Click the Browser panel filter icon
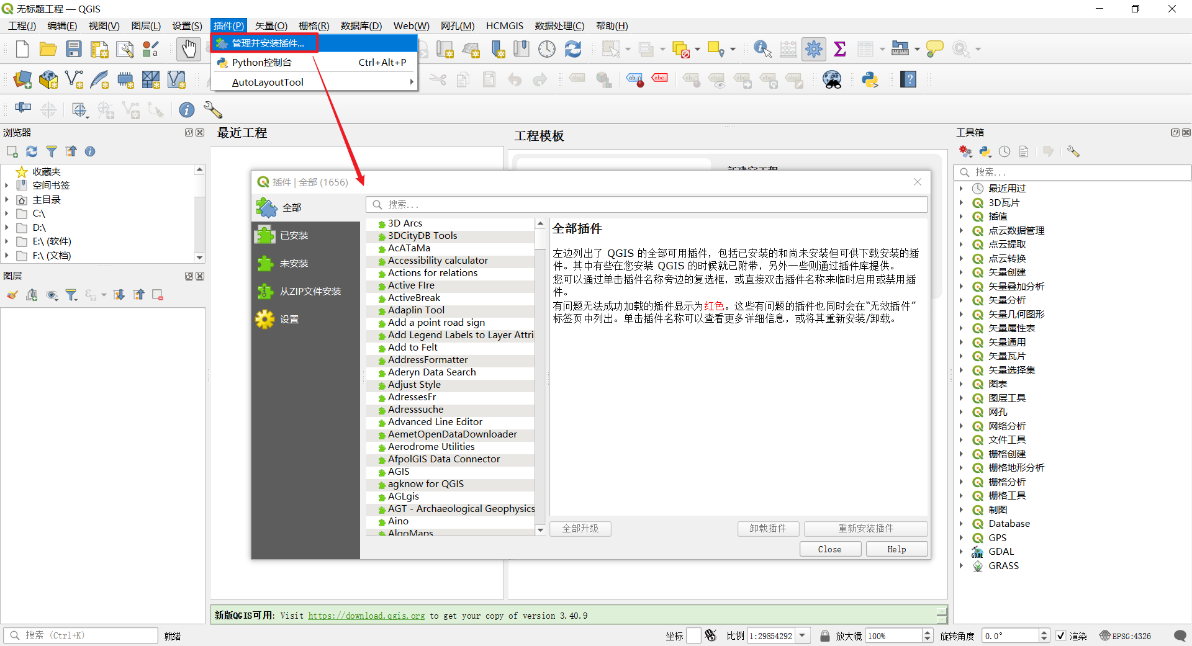Viewport: 1192px width, 646px height. (52, 151)
